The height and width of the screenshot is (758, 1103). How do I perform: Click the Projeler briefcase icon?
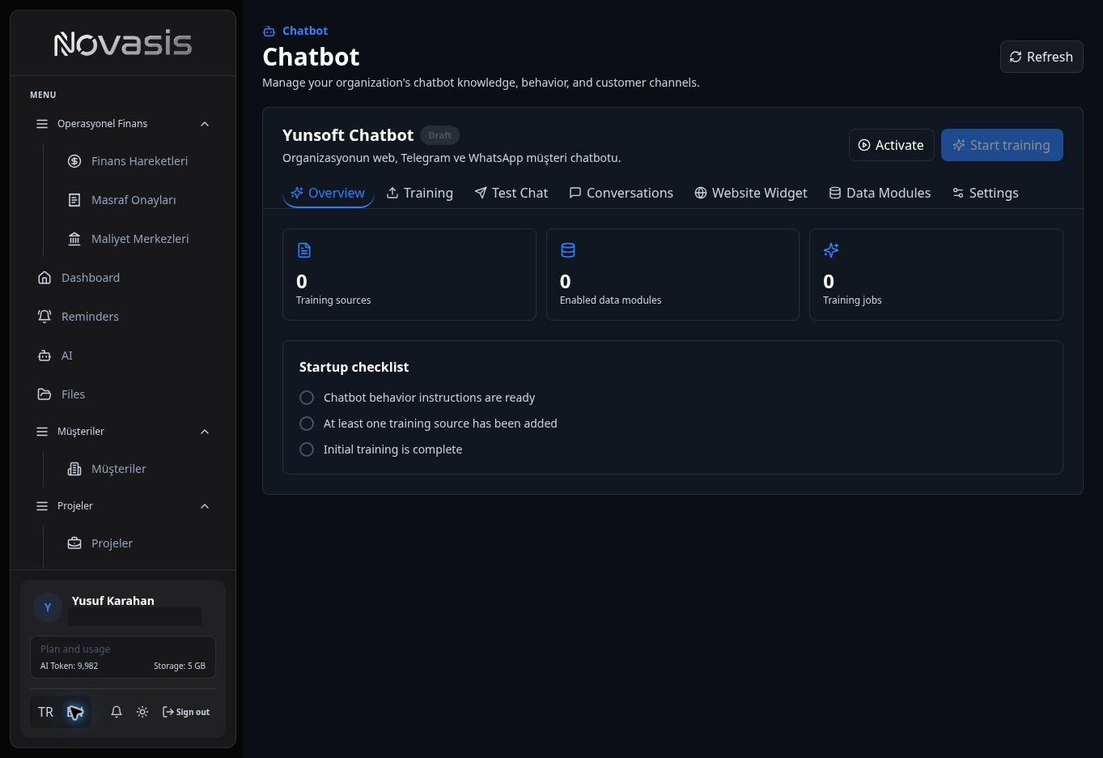pyautogui.click(x=74, y=543)
